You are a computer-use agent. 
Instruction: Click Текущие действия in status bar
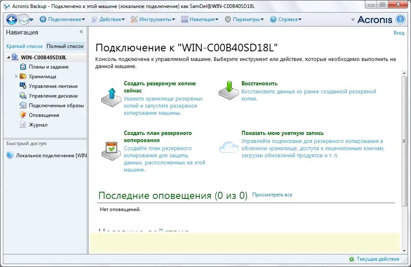pyautogui.click(x=378, y=259)
